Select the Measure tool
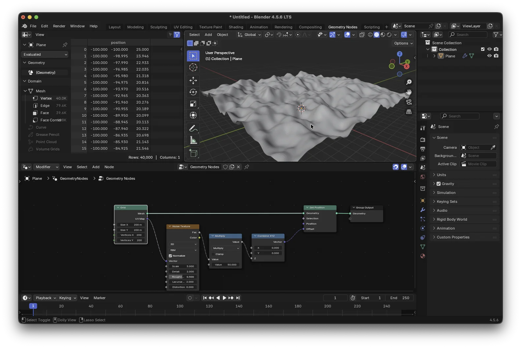 (193, 141)
